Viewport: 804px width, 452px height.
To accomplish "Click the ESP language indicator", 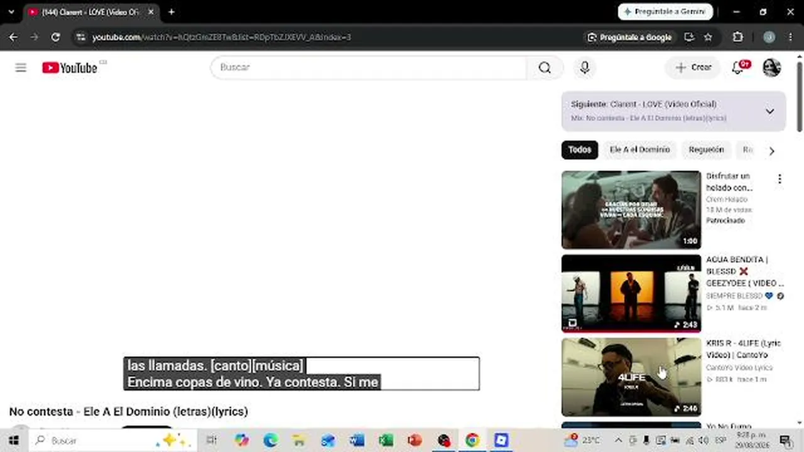I will [x=720, y=441].
